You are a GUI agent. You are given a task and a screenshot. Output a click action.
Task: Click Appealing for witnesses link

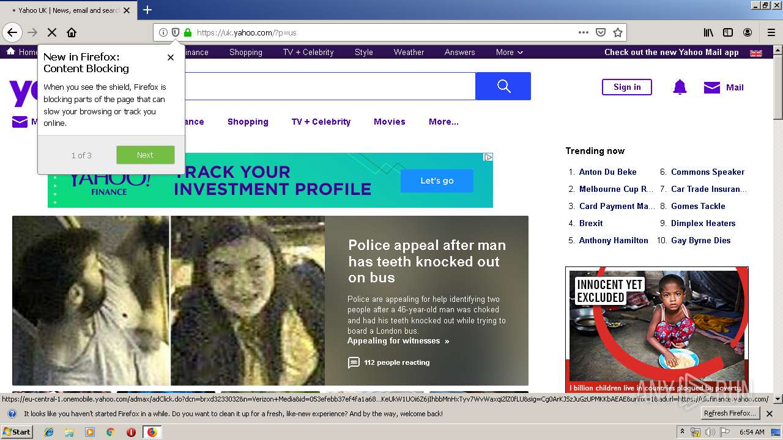398,341
